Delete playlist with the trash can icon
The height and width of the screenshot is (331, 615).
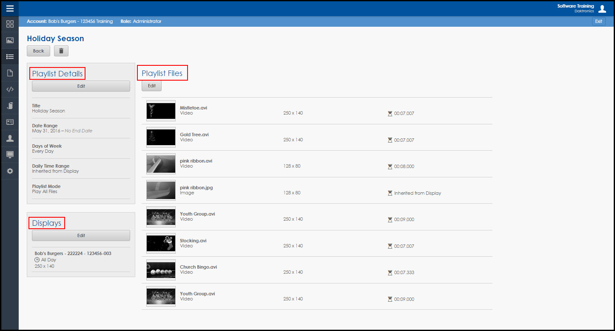click(x=61, y=51)
